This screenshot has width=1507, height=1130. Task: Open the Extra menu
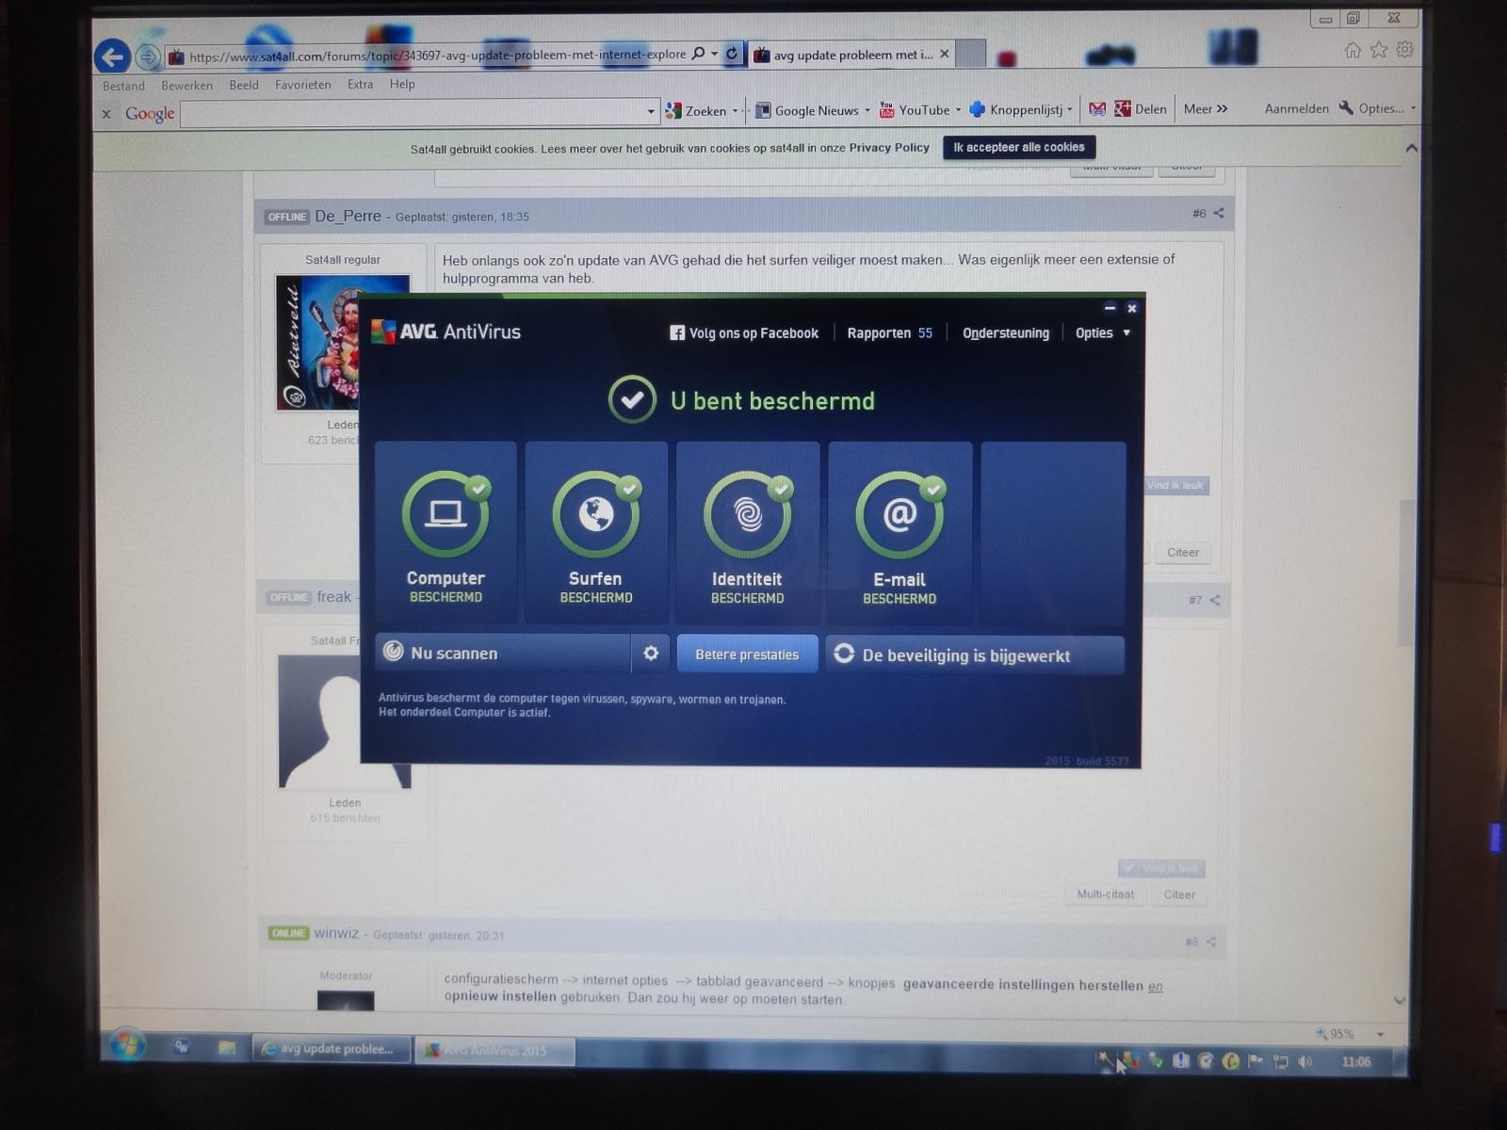point(360,84)
